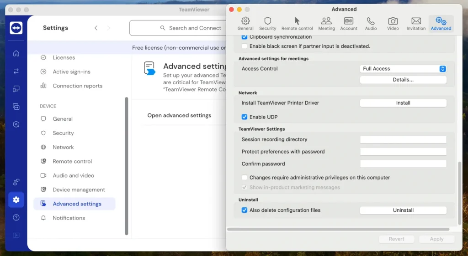This screenshot has height=256, width=468.
Task: Click the settings list vertical scrollbar
Action: 127,166
